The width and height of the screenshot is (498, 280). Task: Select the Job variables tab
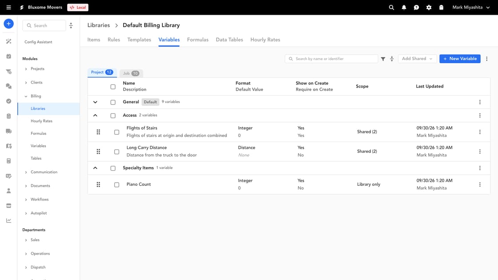(131, 73)
